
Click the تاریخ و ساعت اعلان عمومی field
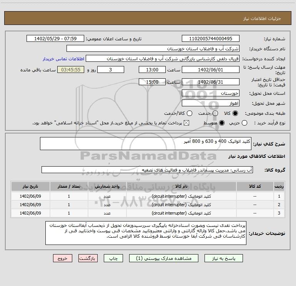[x=55, y=39]
